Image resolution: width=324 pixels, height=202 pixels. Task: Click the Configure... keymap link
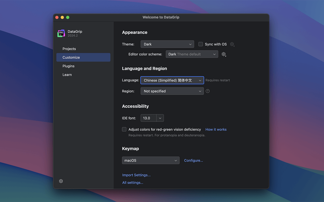194,161
